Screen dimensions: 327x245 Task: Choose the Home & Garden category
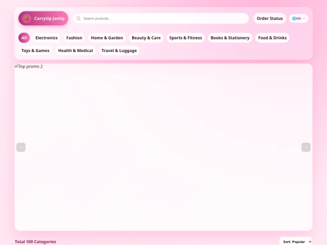click(x=107, y=38)
